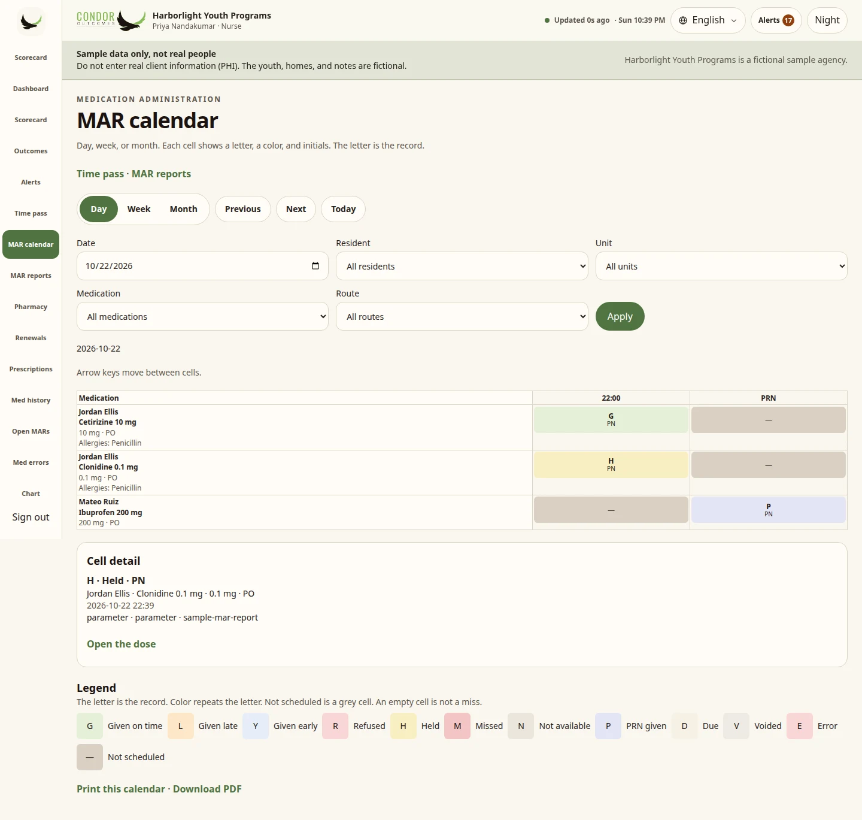
Task: Open Outcomes from the sidebar
Action: (x=31, y=151)
